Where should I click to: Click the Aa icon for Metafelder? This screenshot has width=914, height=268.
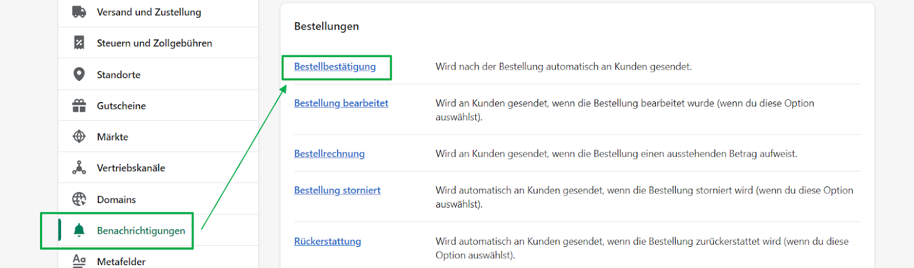tap(79, 261)
